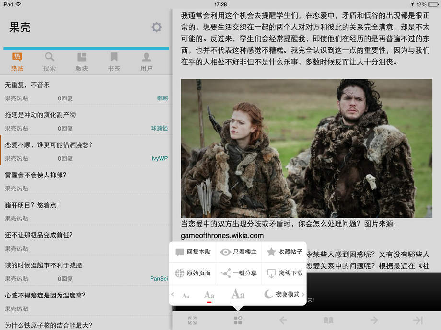Choose the largest Aa font size

tap(238, 295)
